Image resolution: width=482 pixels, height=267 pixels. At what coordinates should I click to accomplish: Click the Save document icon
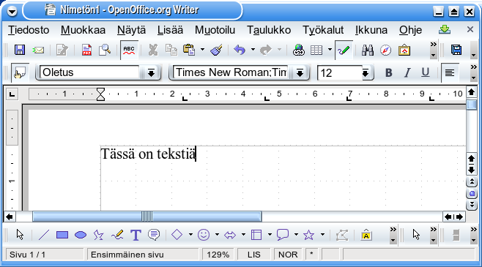[20, 50]
